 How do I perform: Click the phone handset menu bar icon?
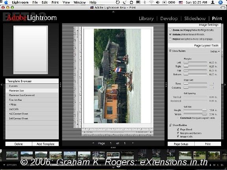tap(125, 2)
